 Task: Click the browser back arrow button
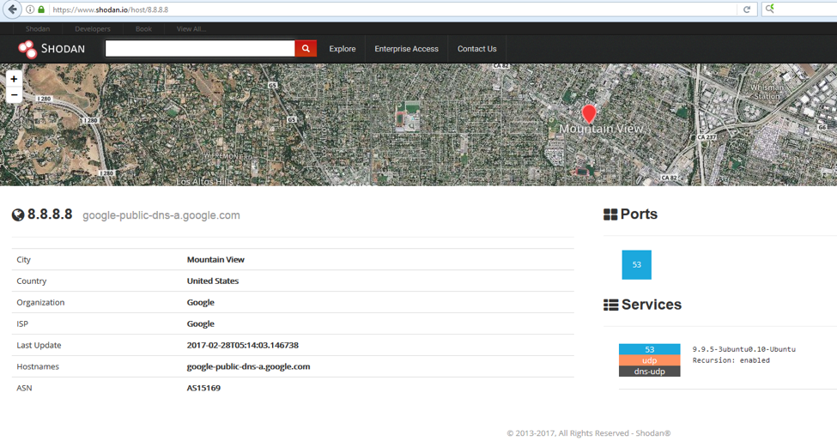pyautogui.click(x=12, y=9)
